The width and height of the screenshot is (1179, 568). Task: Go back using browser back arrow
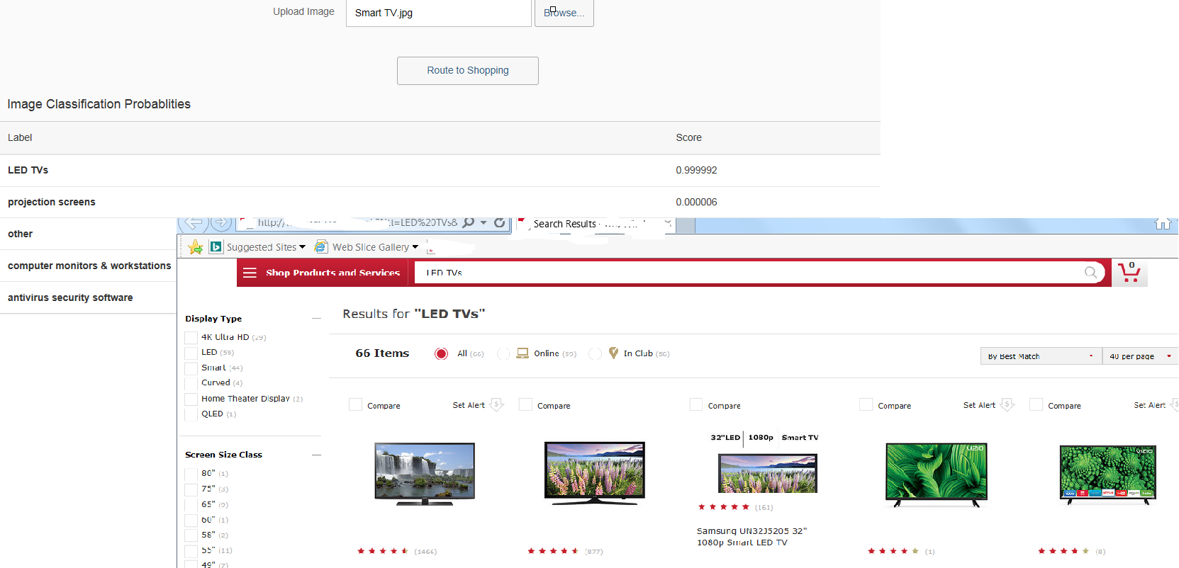click(x=192, y=222)
